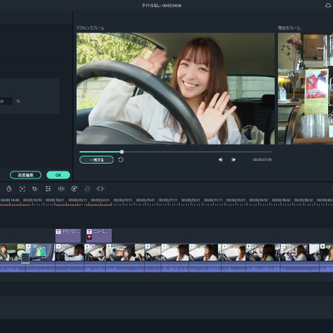
Task: Confirm with the OK button
Action: [x=58, y=175]
